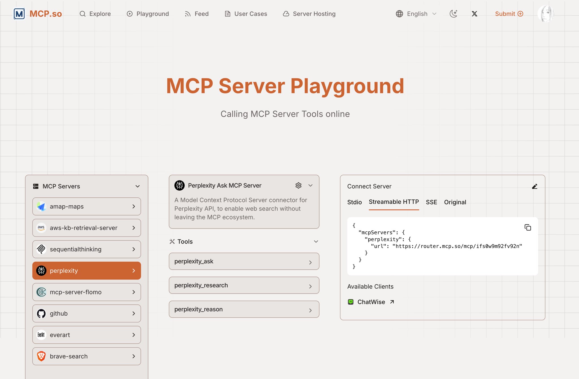The image size is (579, 379).
Task: Select the sequentialthinking server
Action: tap(87, 249)
